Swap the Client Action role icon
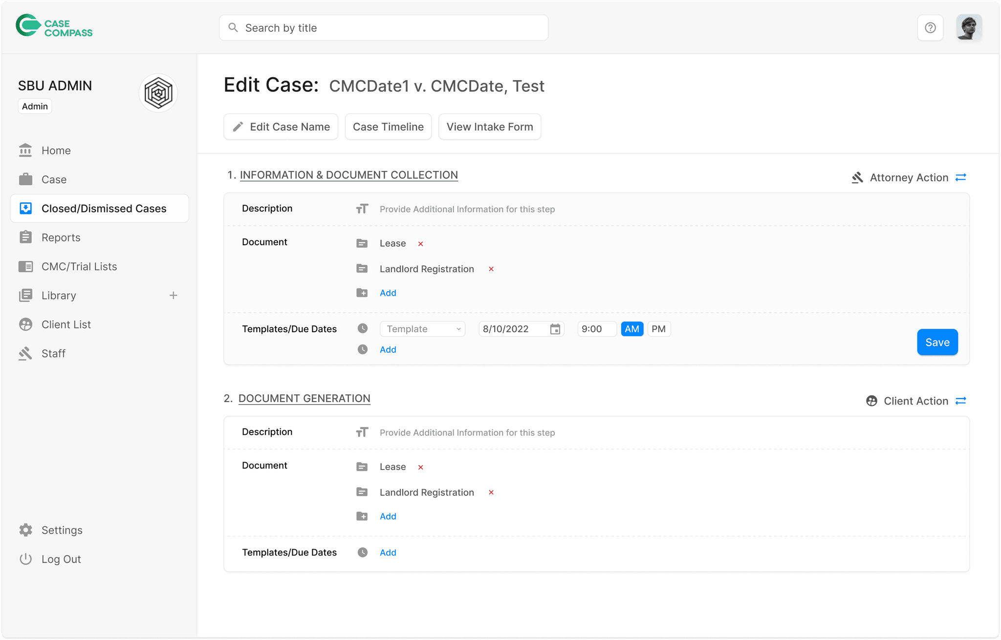1001x640 pixels. point(961,401)
